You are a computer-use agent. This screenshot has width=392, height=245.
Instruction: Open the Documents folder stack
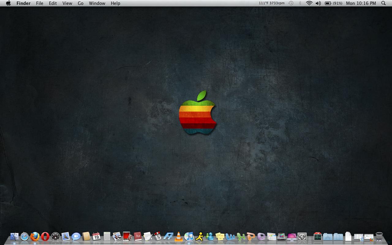pyautogui.click(x=338, y=236)
